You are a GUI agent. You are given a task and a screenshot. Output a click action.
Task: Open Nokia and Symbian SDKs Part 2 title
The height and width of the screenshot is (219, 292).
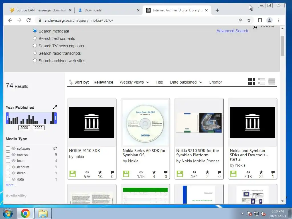point(249,155)
